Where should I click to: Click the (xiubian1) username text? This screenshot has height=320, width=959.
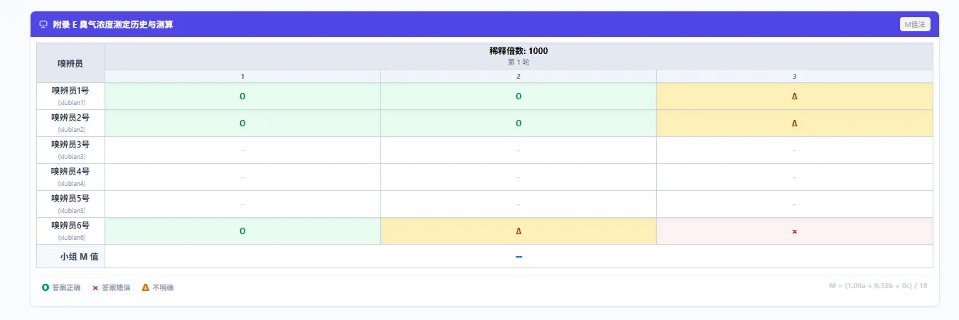(71, 103)
